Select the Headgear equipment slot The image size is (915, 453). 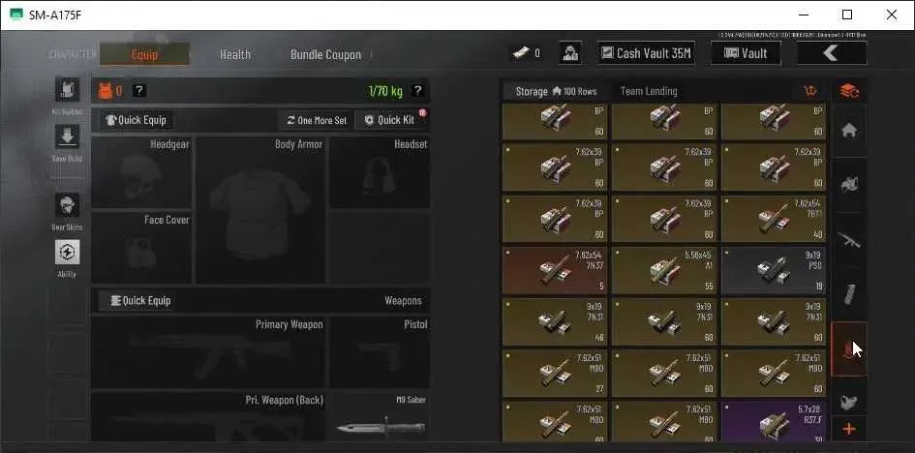click(141, 172)
